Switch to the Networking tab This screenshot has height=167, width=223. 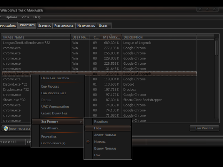[x=86, y=26]
